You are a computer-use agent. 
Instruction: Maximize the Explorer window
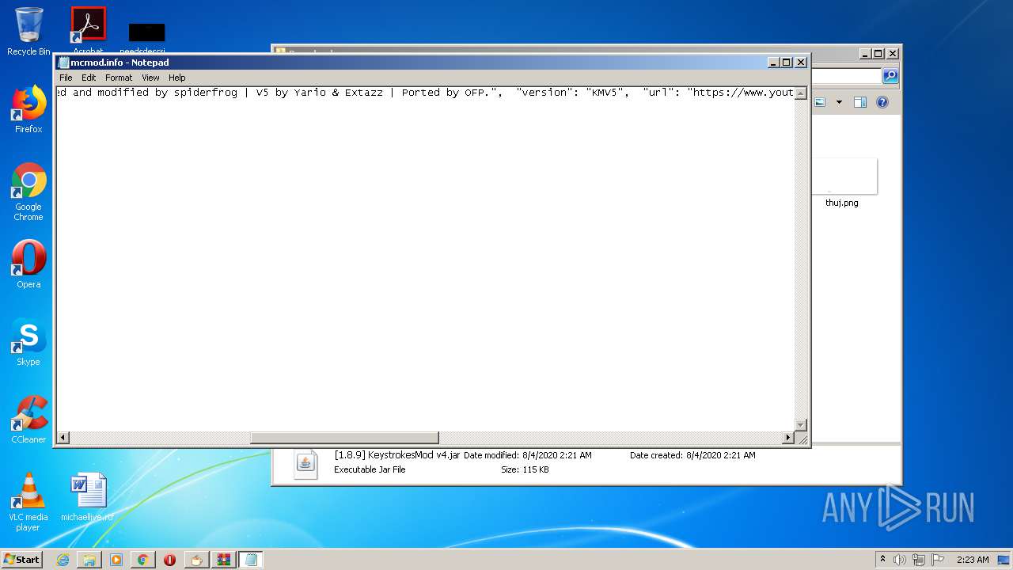click(878, 53)
